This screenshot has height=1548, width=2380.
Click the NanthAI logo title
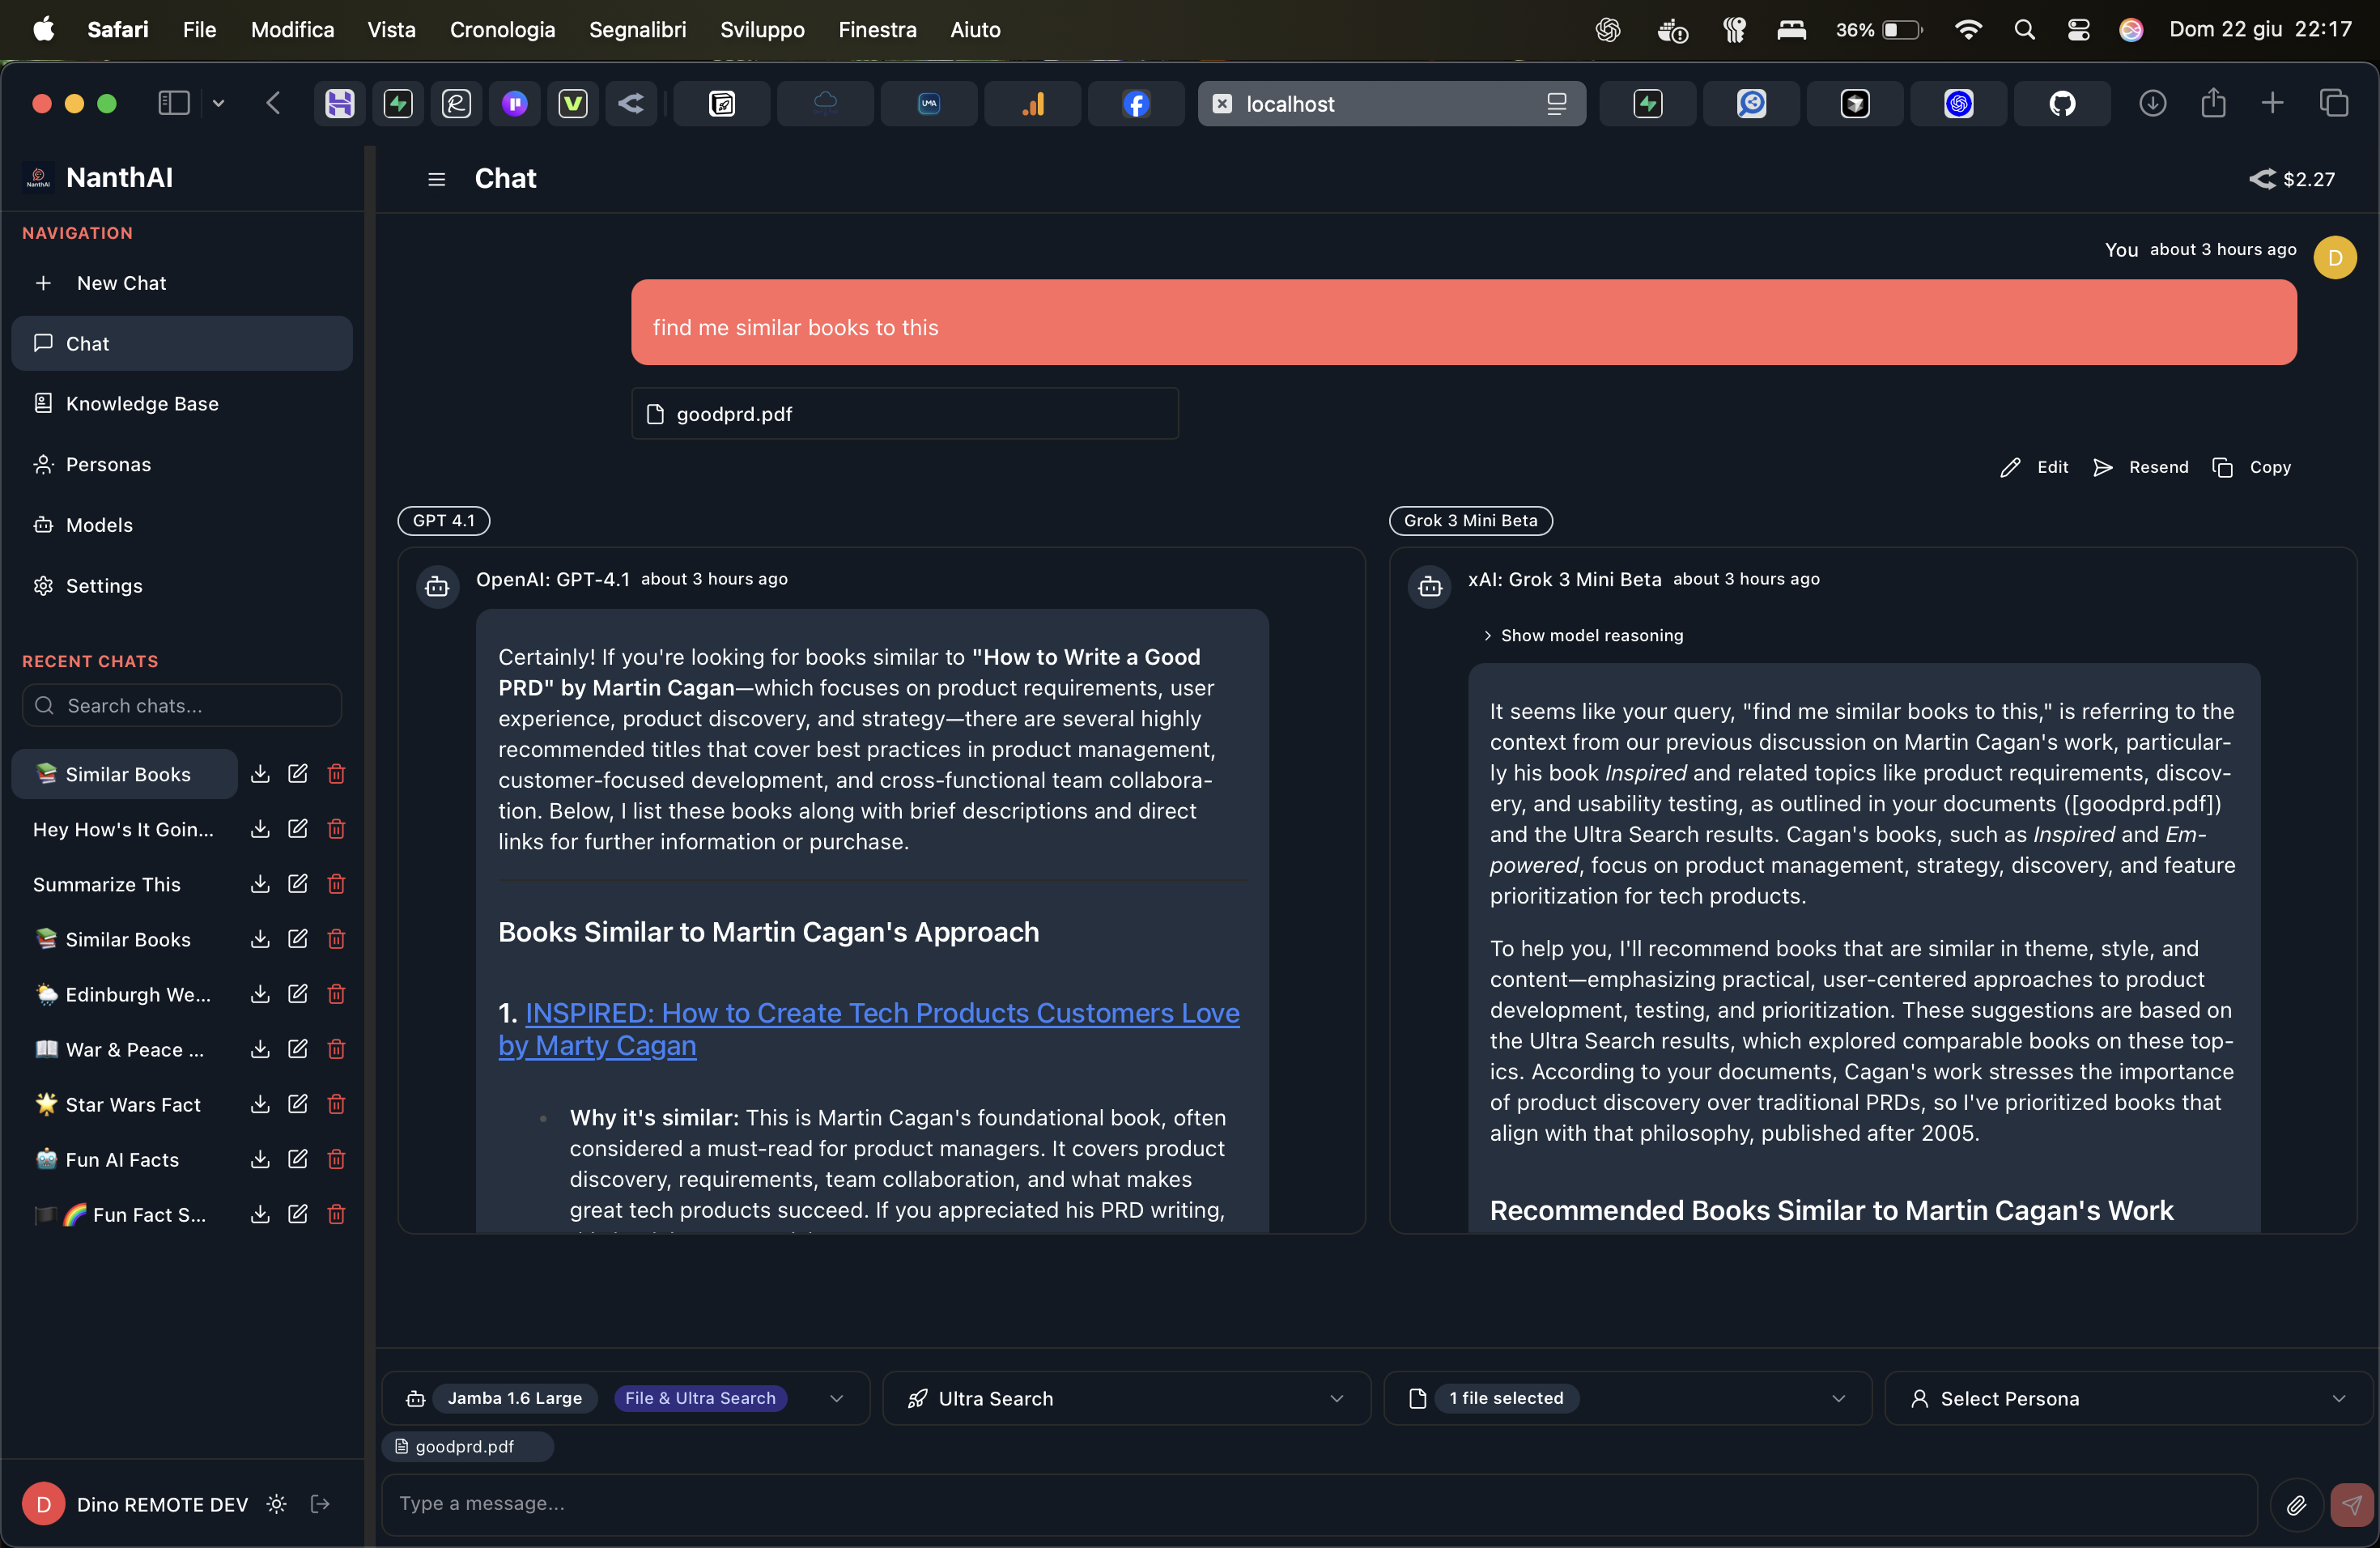pyautogui.click(x=119, y=178)
